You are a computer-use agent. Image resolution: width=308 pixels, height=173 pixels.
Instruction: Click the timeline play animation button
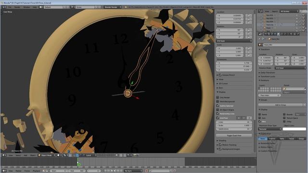pos(115,171)
